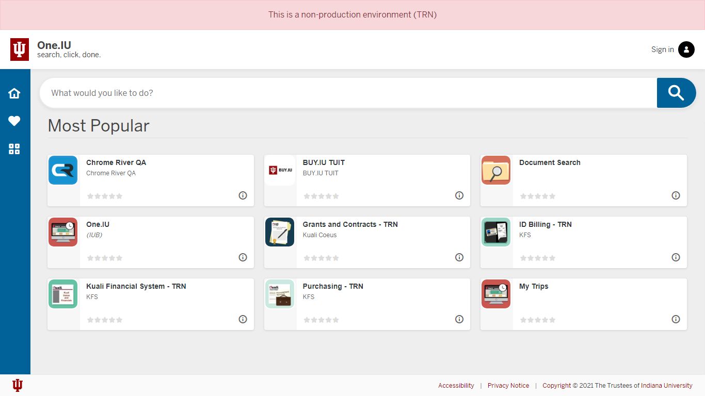Open the ID Billing - TRN icon

click(496, 232)
